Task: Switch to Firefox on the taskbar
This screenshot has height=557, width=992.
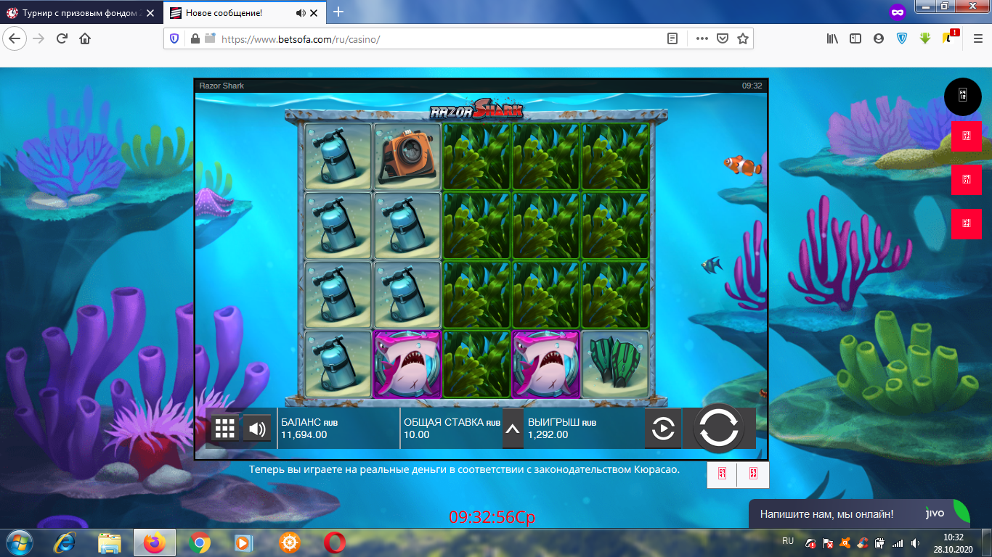Action: 155,542
